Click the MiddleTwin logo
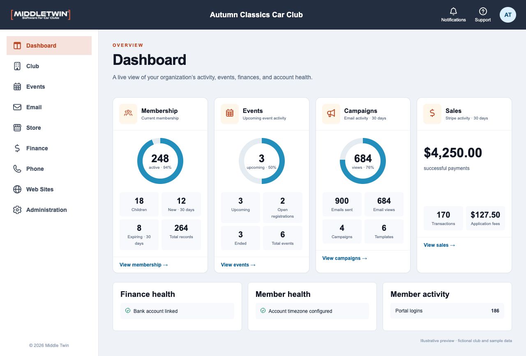The image size is (526, 356). pyautogui.click(x=41, y=15)
